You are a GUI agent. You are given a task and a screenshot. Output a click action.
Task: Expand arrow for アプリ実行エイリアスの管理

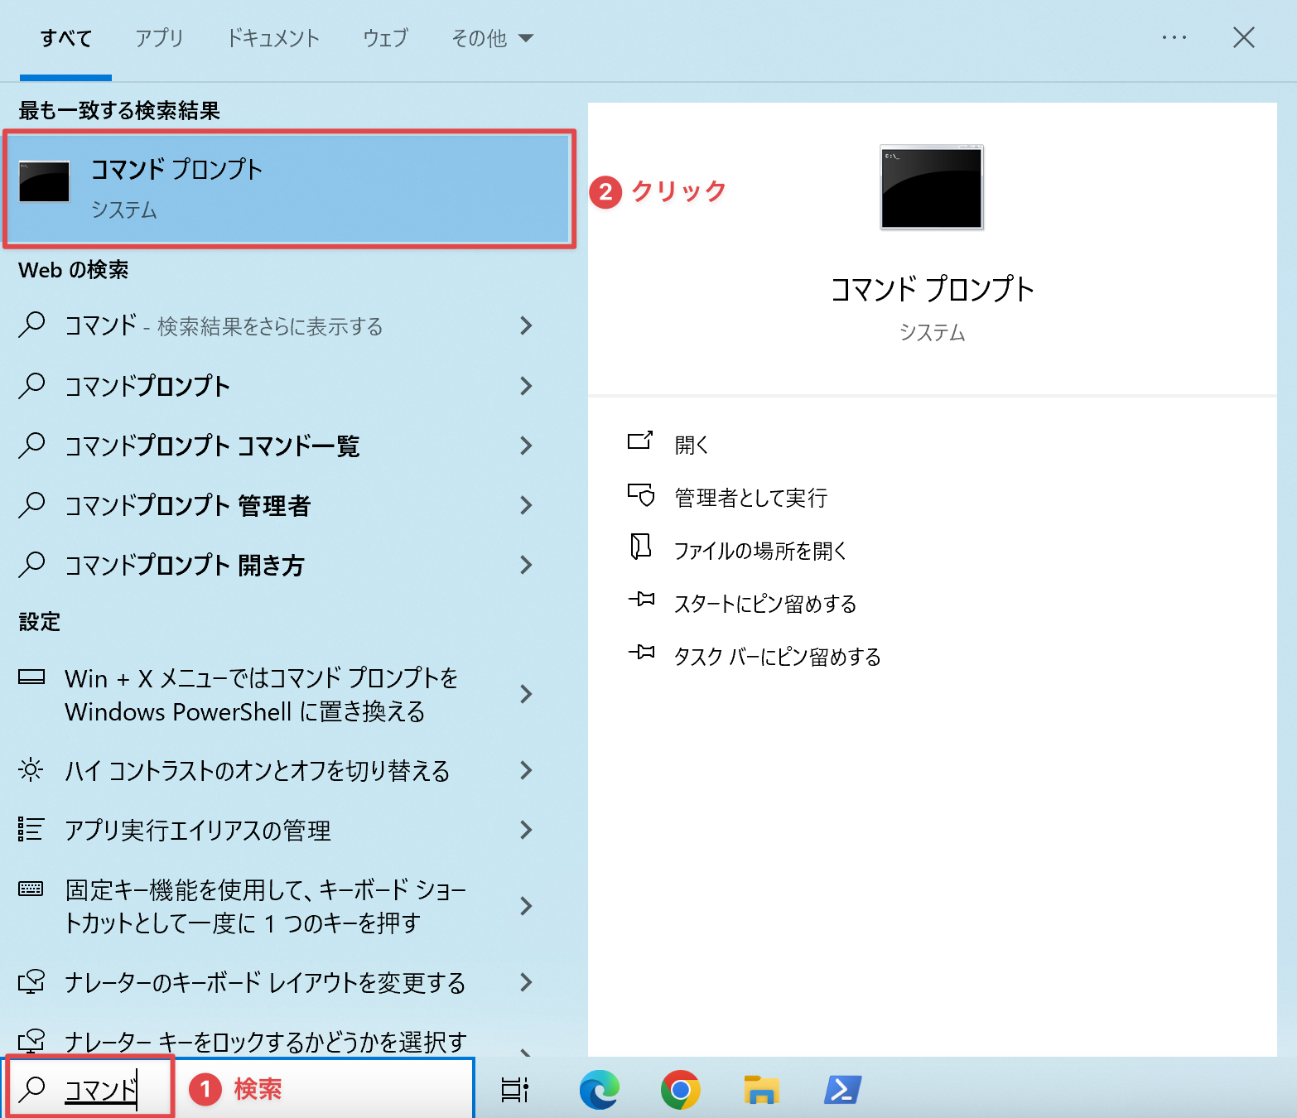pyautogui.click(x=525, y=830)
